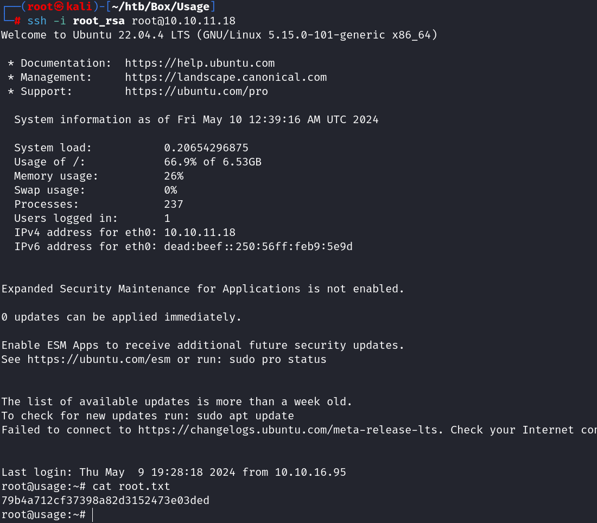The image size is (597, 523).
Task: Click the root flag hash starting 79b4a712
Action: click(x=105, y=500)
